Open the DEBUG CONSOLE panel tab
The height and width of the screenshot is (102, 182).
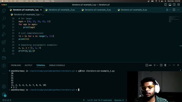[57, 65]
